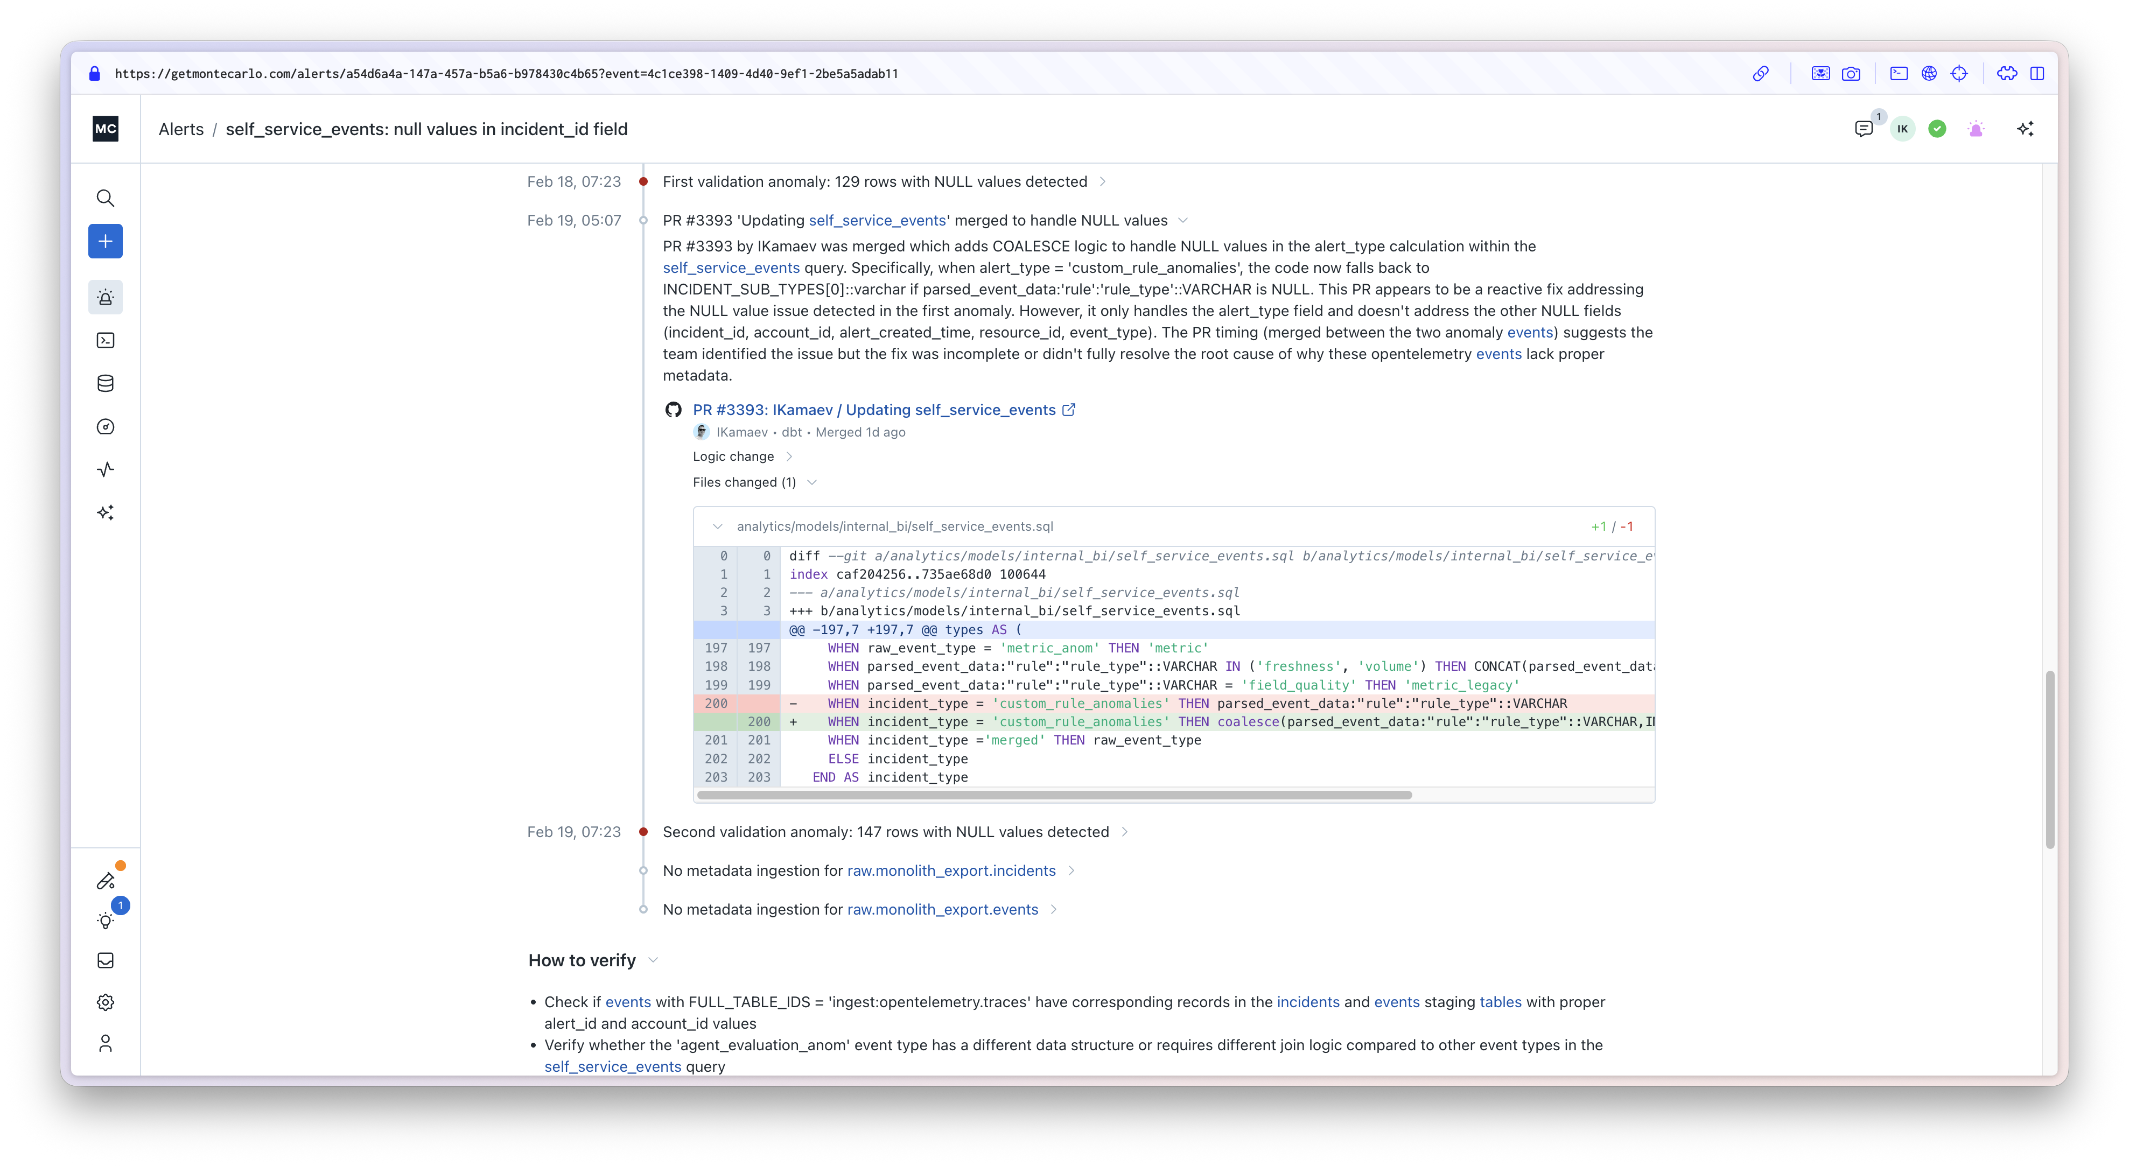Collapse the How to verify section

(x=653, y=960)
